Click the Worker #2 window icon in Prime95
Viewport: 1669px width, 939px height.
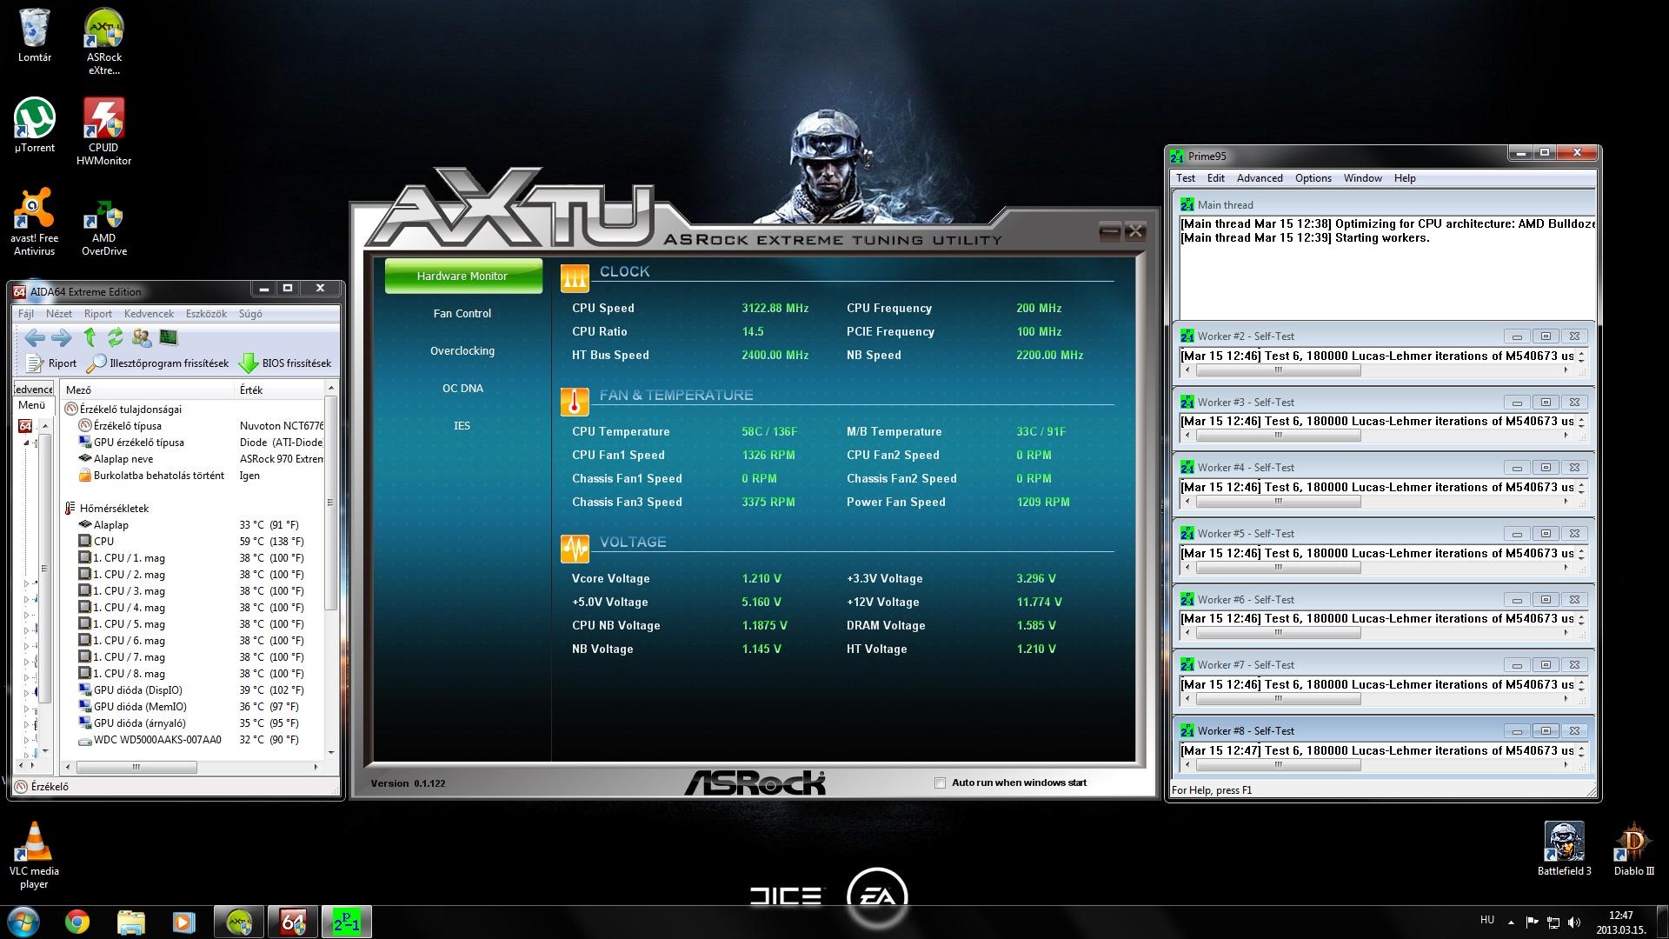[1187, 336]
